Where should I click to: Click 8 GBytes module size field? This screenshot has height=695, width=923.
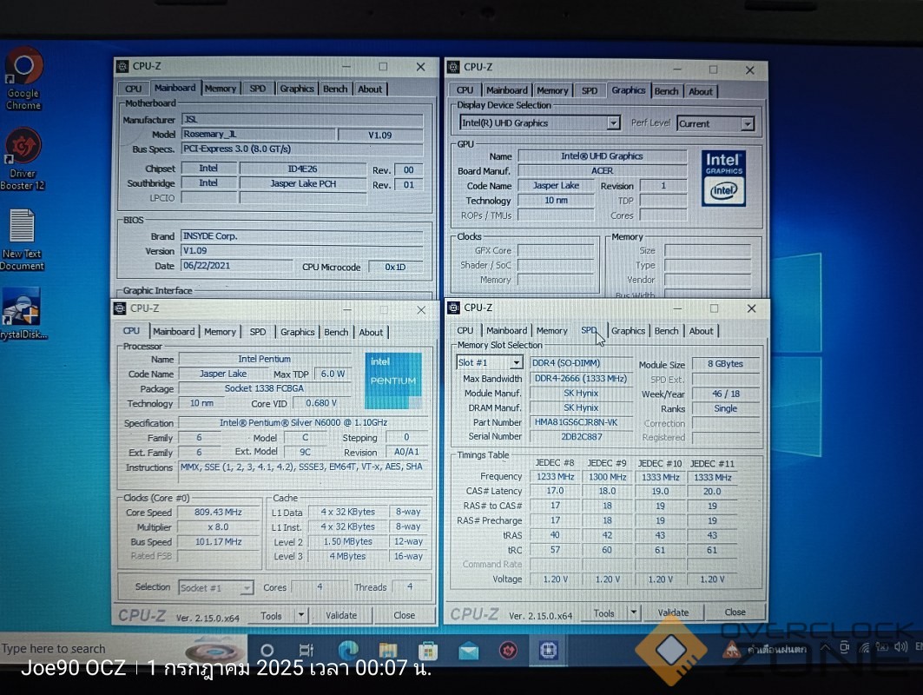pyautogui.click(x=725, y=364)
